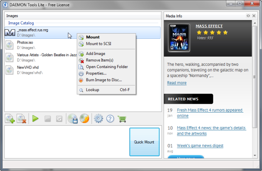Image resolution: width=262 pixels, height=171 pixels.
Task: Click the five-star rating row
Action: (x=212, y=32)
